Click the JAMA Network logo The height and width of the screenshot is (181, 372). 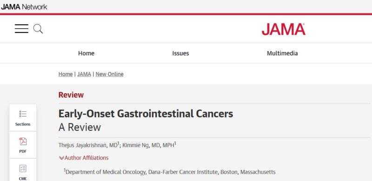pos(24,7)
